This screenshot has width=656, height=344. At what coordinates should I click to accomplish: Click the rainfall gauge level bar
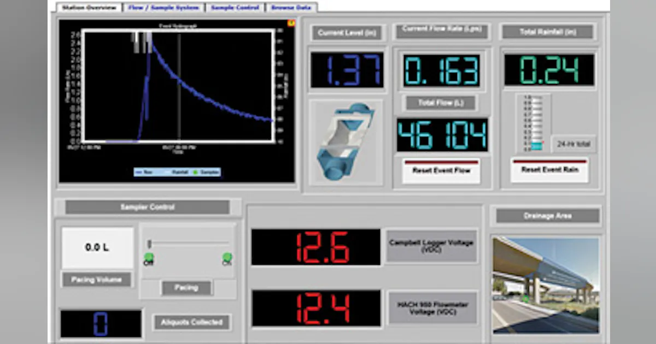pos(536,146)
